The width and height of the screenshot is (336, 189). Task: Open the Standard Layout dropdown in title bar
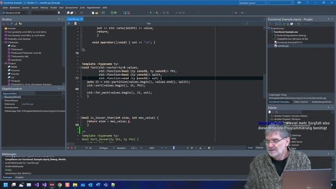(x=253, y=3)
